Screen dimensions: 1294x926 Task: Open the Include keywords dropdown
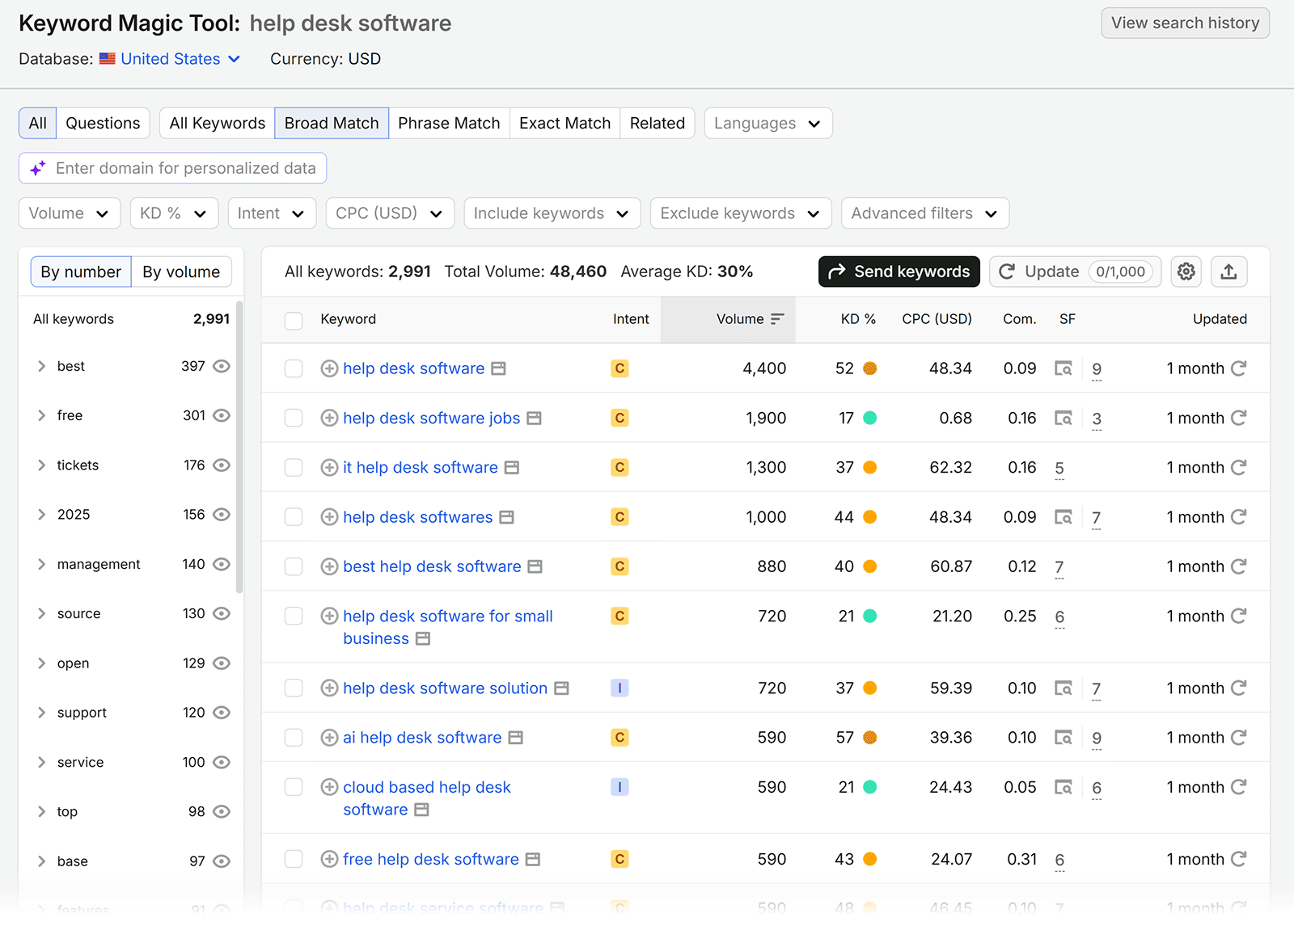click(x=552, y=213)
